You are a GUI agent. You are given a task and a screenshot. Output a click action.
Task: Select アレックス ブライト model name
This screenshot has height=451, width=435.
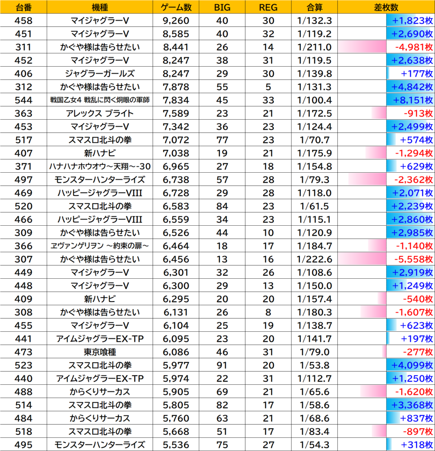(x=100, y=113)
